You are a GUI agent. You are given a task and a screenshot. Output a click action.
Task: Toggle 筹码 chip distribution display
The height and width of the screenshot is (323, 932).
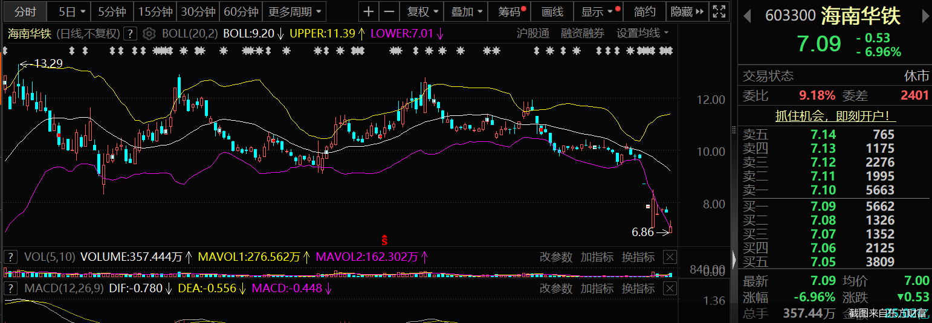pyautogui.click(x=511, y=11)
